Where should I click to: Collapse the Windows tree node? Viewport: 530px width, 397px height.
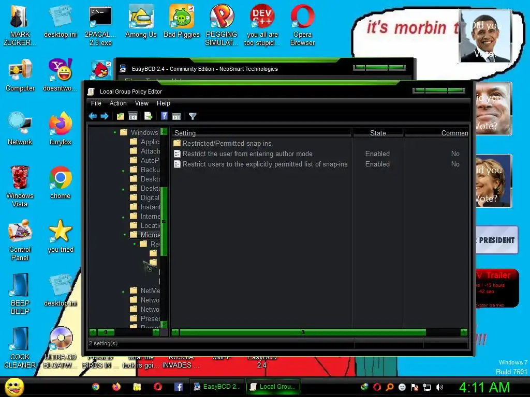point(115,132)
